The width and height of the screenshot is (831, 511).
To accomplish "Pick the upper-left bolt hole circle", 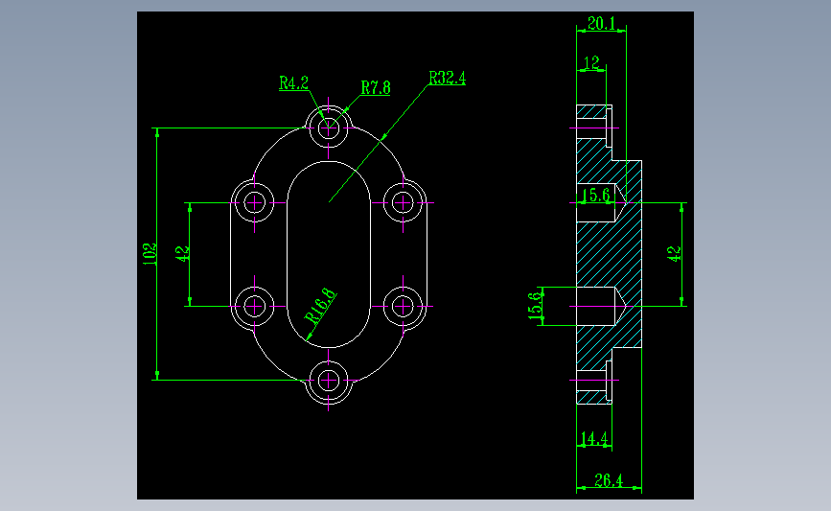I will [x=254, y=202].
